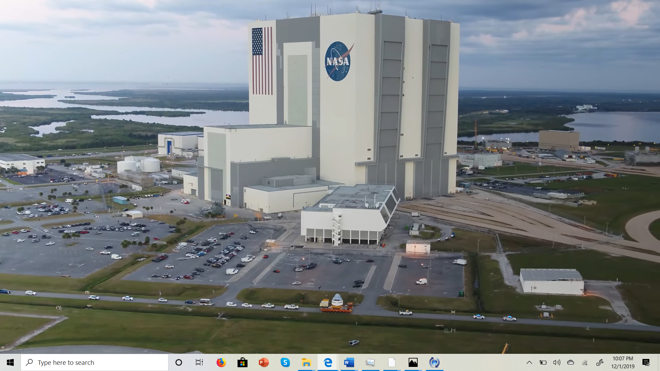660x371 pixels.
Task: Open Skype from the taskbar
Action: pyautogui.click(x=285, y=362)
